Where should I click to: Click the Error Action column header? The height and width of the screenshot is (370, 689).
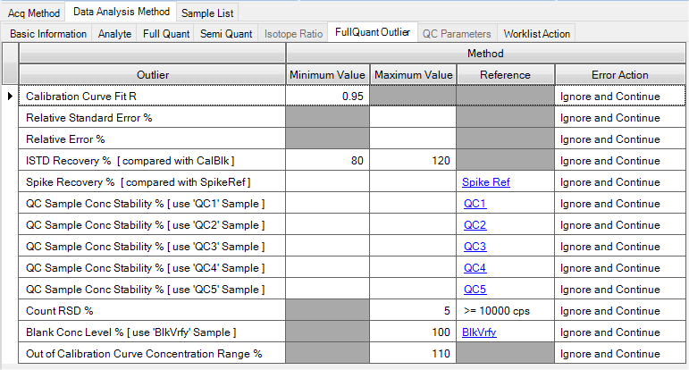(x=620, y=75)
